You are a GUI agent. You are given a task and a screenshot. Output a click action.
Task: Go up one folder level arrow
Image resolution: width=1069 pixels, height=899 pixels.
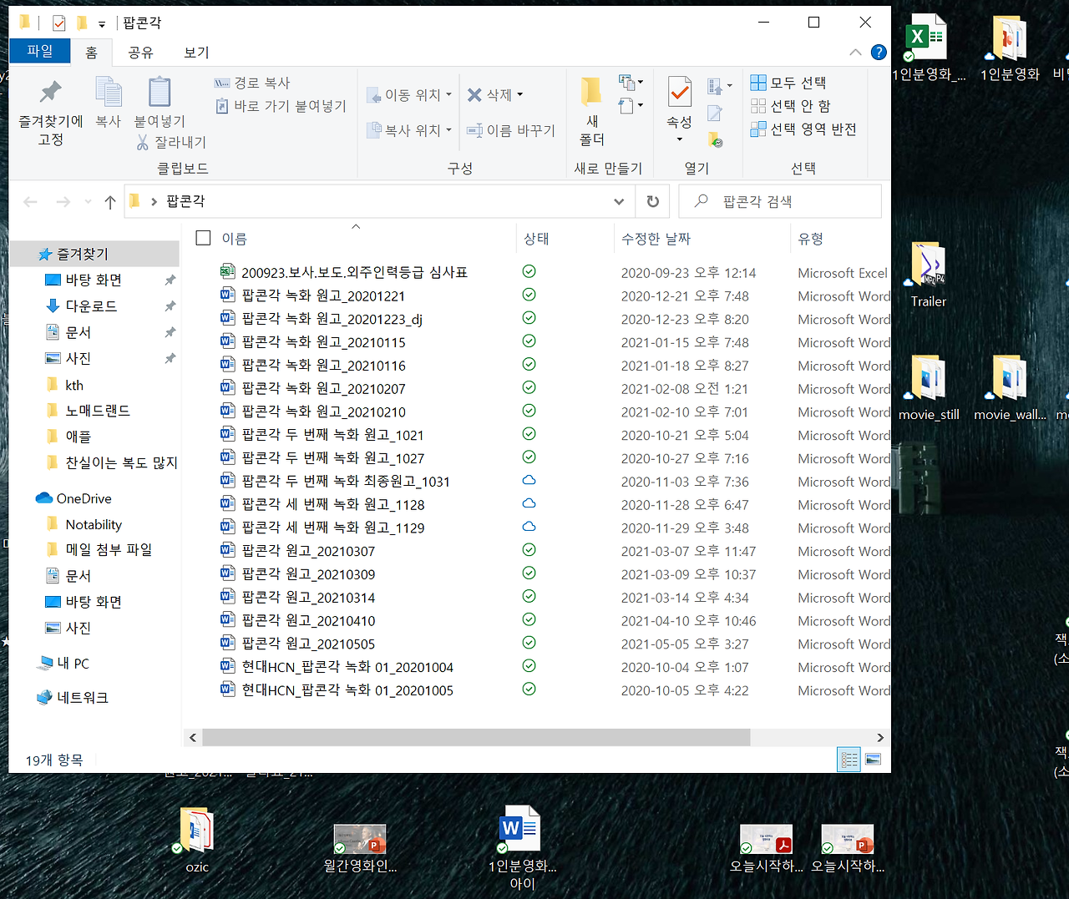[110, 202]
